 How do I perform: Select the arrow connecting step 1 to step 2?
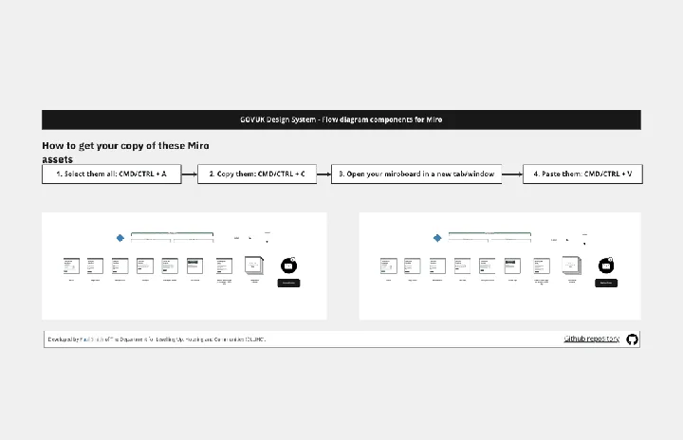click(190, 174)
